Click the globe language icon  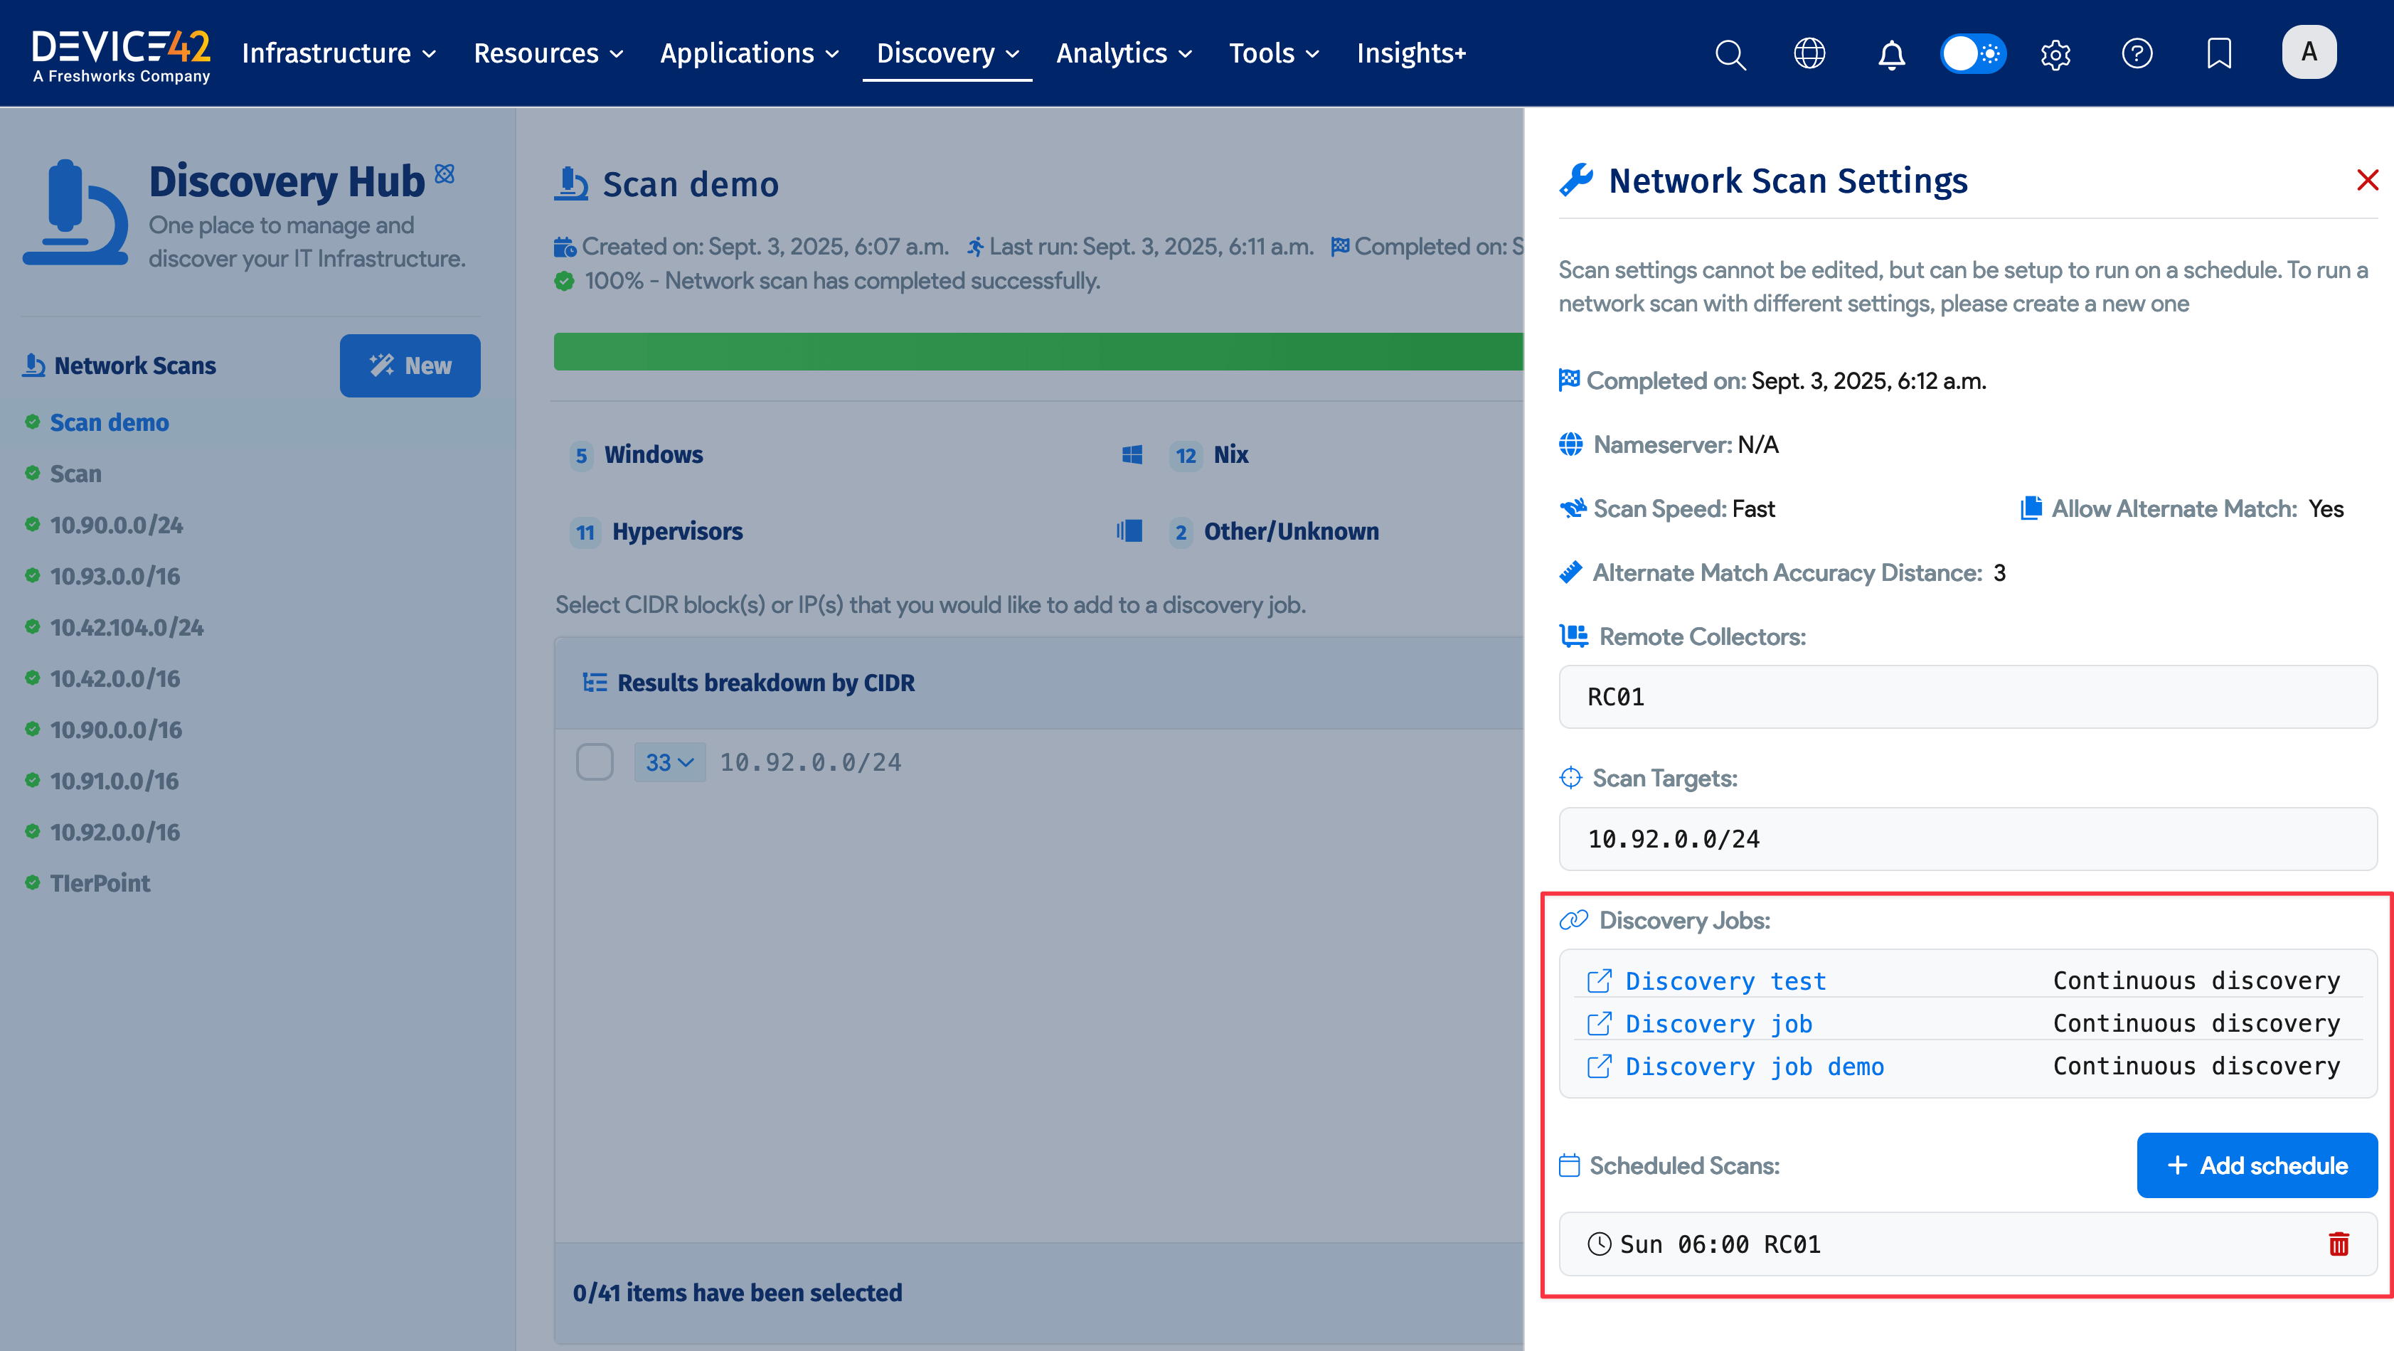tap(1809, 54)
